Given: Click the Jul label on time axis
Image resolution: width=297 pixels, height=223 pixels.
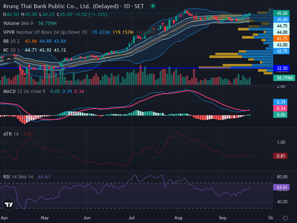Looking at the screenshot, I should (131, 218).
